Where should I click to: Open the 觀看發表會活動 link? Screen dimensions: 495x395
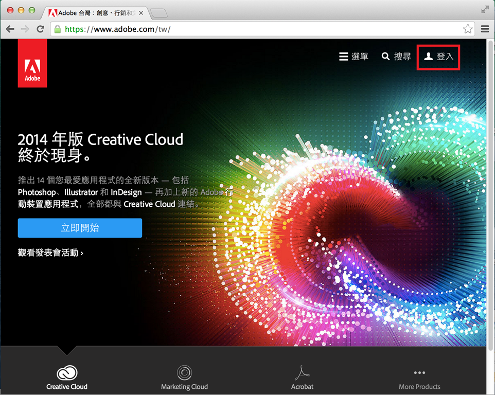pos(50,253)
